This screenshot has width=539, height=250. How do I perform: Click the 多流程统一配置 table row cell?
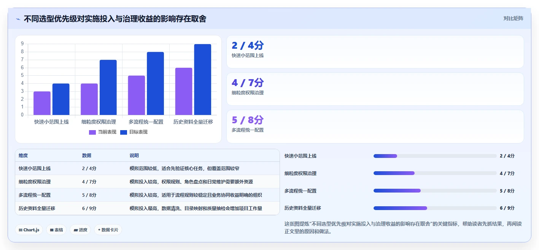point(35,195)
